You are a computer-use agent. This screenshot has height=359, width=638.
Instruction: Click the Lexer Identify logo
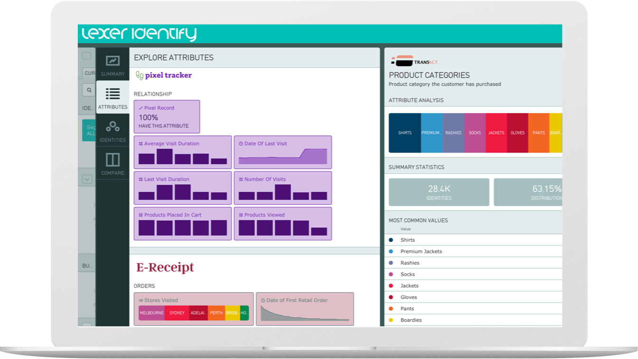tap(139, 34)
